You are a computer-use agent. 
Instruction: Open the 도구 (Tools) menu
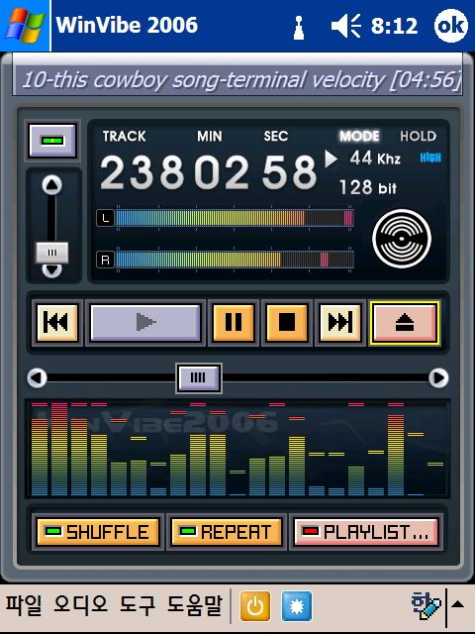tap(138, 605)
